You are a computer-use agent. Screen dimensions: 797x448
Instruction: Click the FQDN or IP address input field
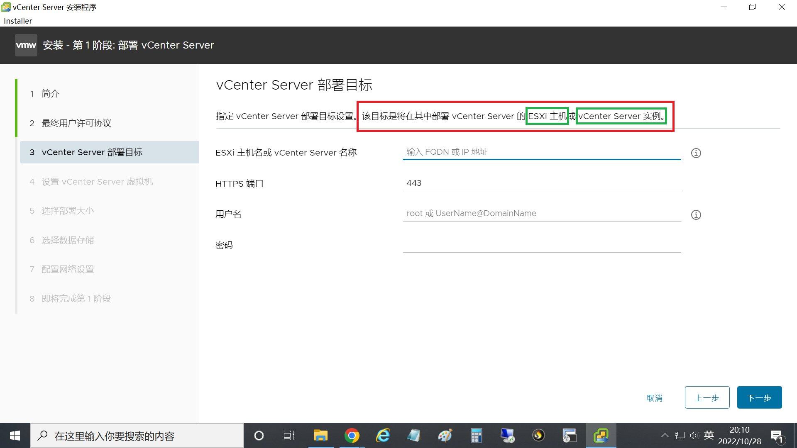tap(542, 152)
